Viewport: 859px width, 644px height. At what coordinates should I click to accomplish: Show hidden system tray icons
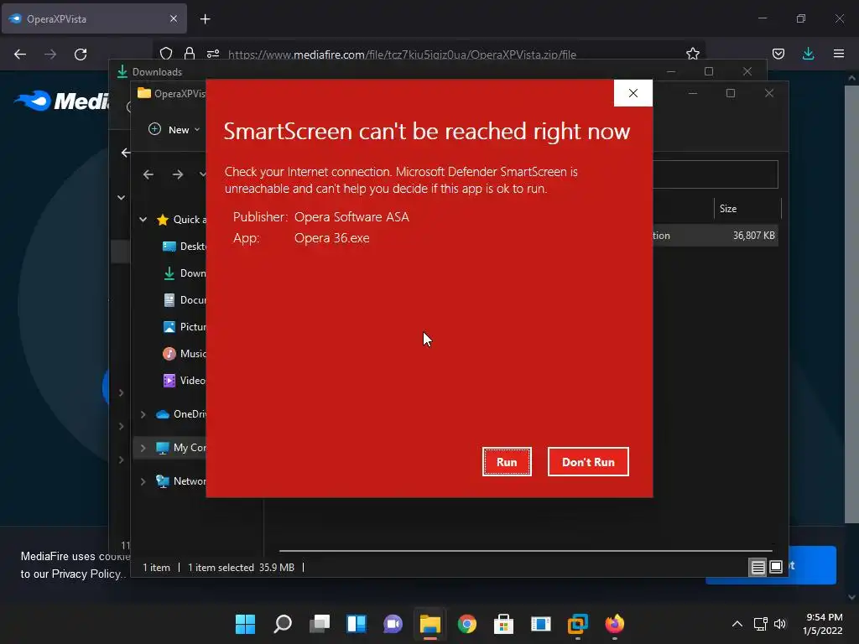coord(737,624)
